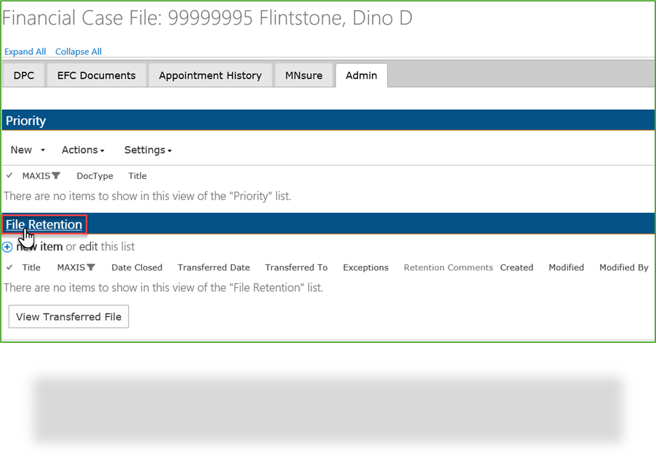Open the Settings dropdown menu

pyautogui.click(x=148, y=150)
